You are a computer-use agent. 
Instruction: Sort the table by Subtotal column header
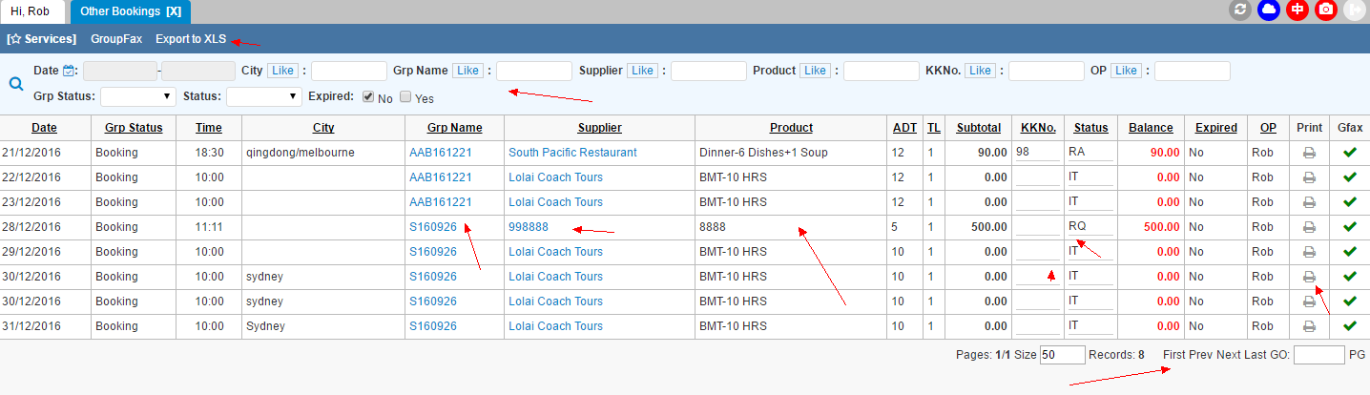coord(979,128)
